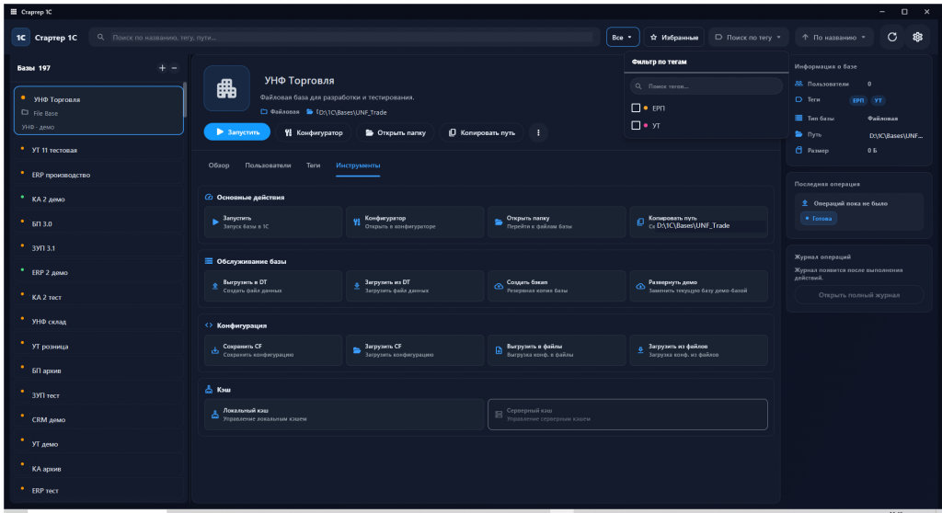Screen dimensions: 942x513
Task: Click the folder path icon under title
Action: [x=309, y=112]
